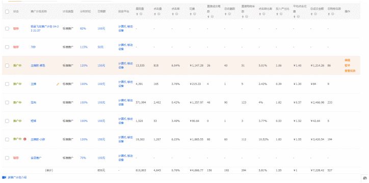Click 查看报表 in the highlighted row's actions
This screenshot has height=183, width=369.
click(350, 71)
